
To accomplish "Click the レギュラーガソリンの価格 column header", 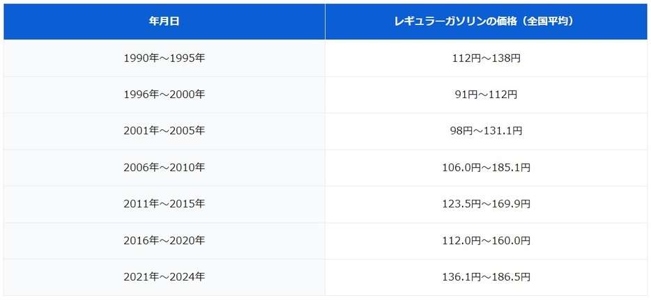I will (x=487, y=22).
